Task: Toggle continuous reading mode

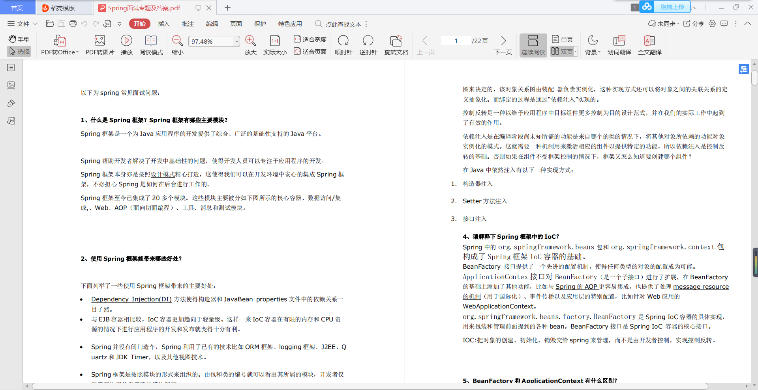Action: [x=533, y=45]
